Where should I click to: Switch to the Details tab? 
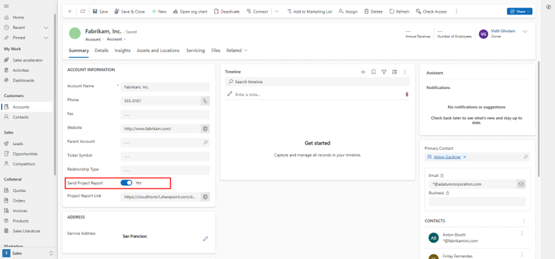click(x=102, y=51)
